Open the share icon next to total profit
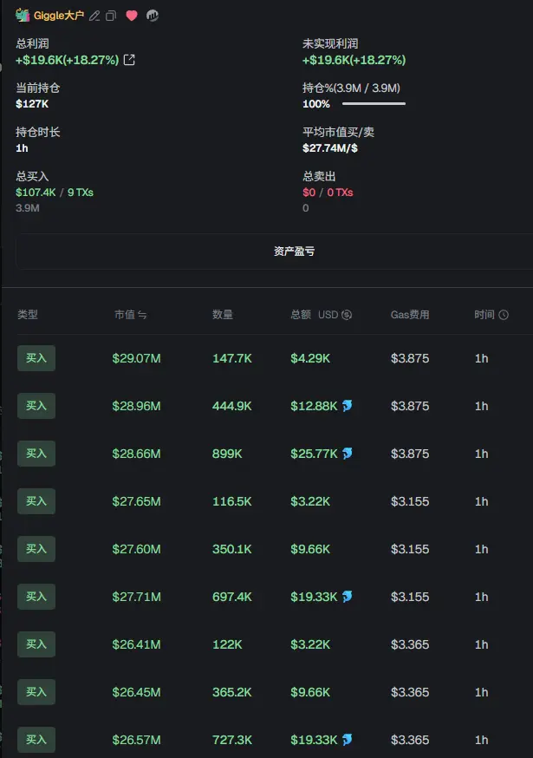 tap(130, 60)
